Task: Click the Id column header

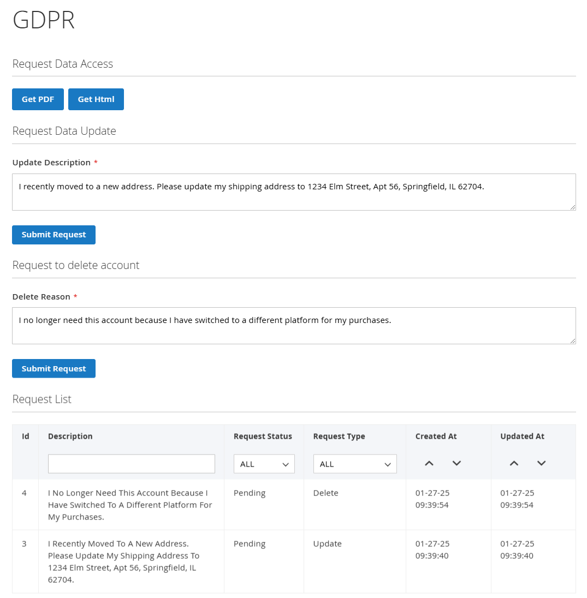Action: click(25, 436)
